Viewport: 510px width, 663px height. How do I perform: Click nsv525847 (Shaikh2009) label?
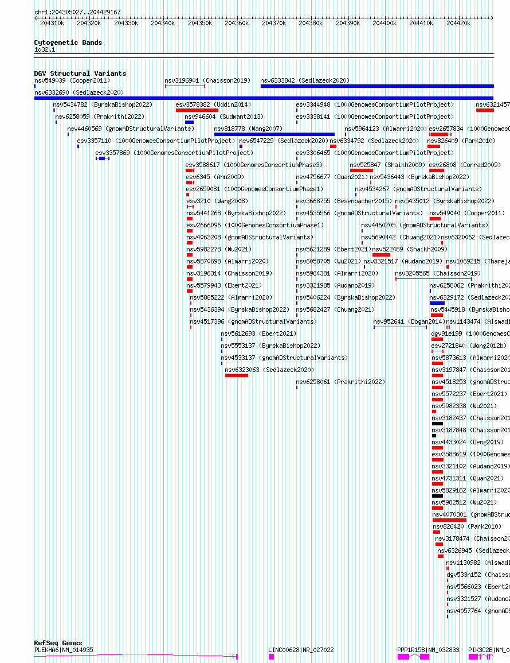pyautogui.click(x=387, y=165)
